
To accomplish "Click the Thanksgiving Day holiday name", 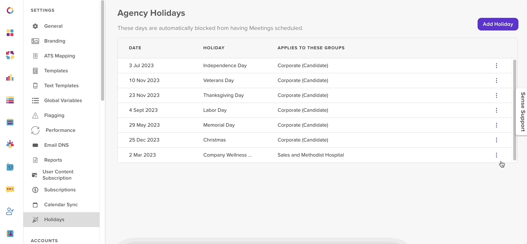I will pos(224,95).
